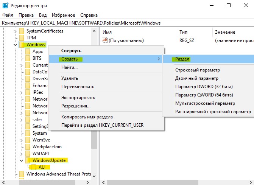Open the Вид menu
This screenshot has width=254, height=185.
point(43,15)
